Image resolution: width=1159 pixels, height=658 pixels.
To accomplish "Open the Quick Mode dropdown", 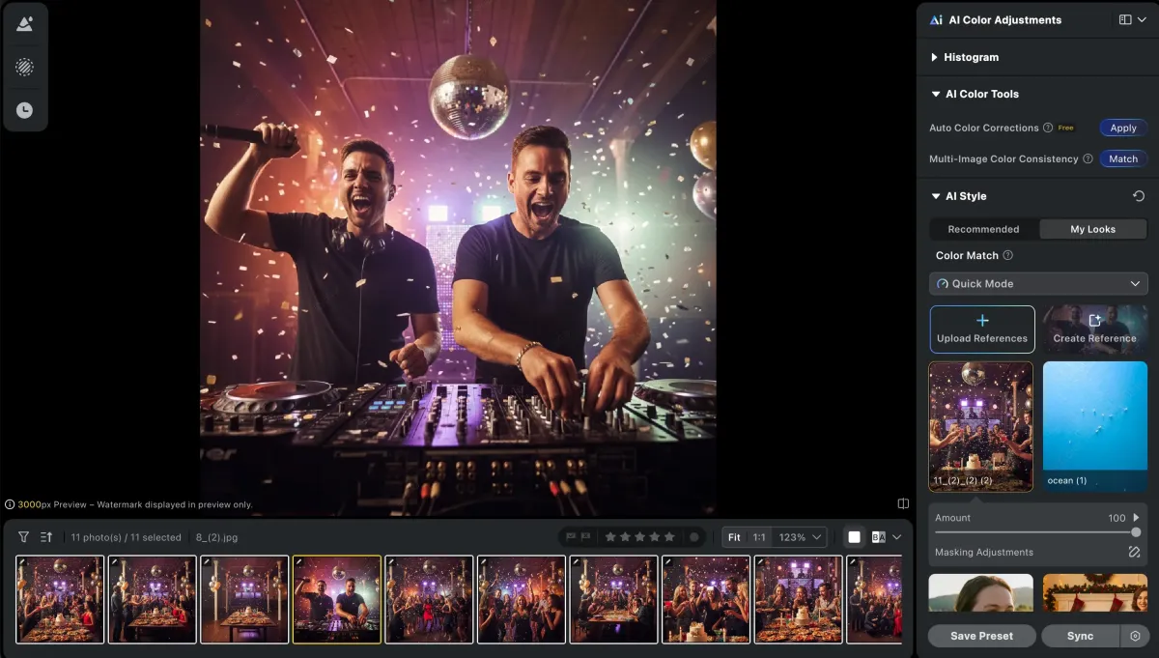I will (1038, 284).
